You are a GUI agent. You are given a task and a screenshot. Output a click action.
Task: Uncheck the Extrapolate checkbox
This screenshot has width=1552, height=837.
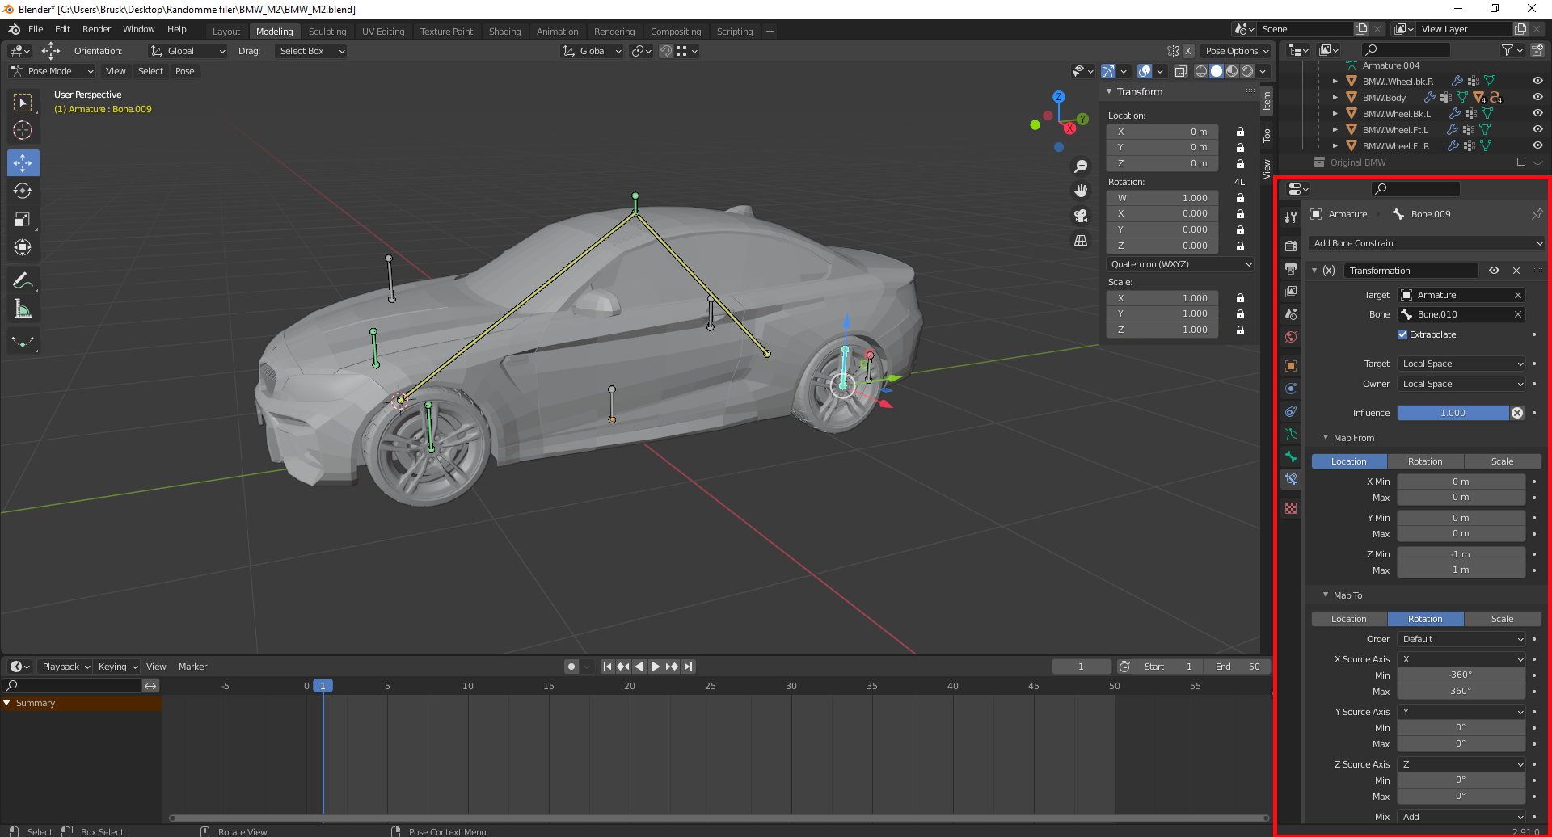(1402, 334)
